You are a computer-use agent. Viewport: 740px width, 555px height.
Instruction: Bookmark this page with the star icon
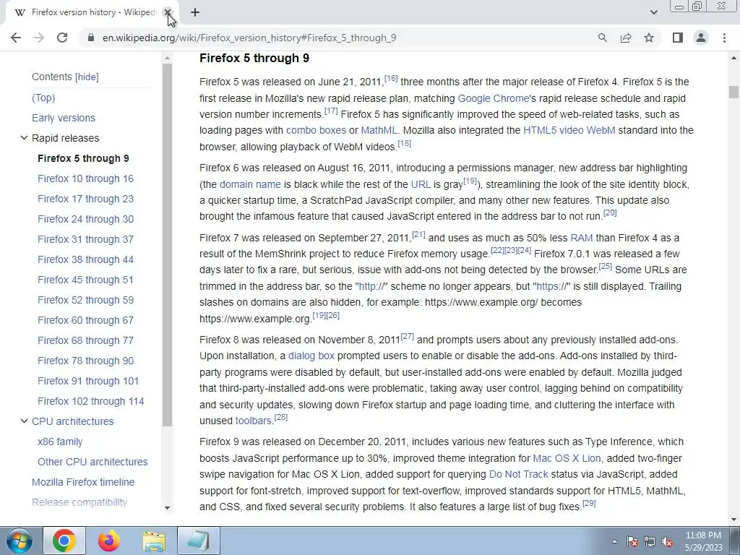coord(649,38)
